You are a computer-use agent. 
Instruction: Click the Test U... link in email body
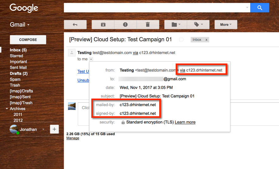pyautogui.click(x=83, y=71)
